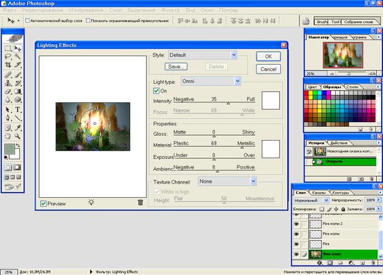The height and width of the screenshot is (275, 383).
Task: Select the Clone Stamp tool
Action: point(8,83)
